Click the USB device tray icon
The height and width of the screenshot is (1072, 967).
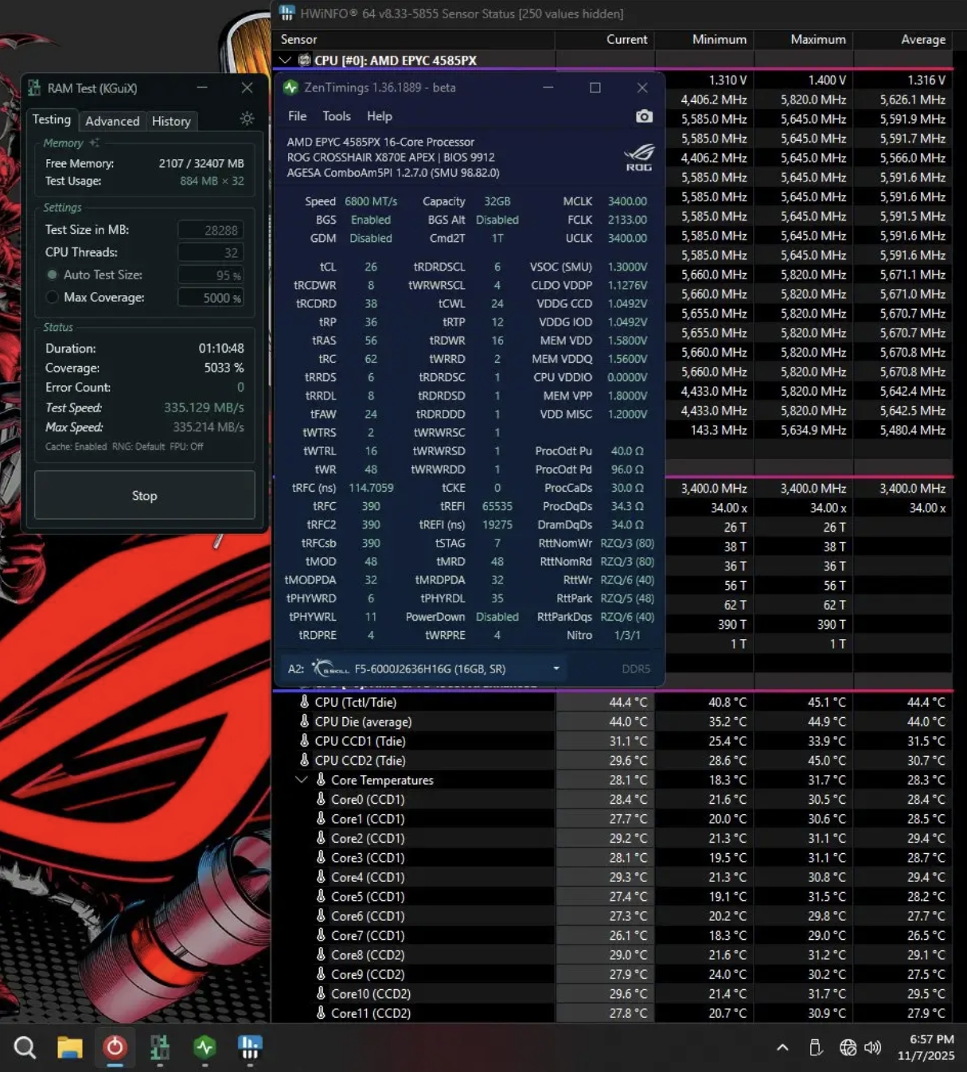816,1047
